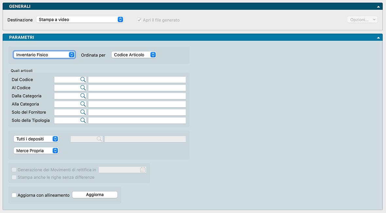
Task: Open the Tutti i depositi dropdown
Action: (x=36, y=139)
